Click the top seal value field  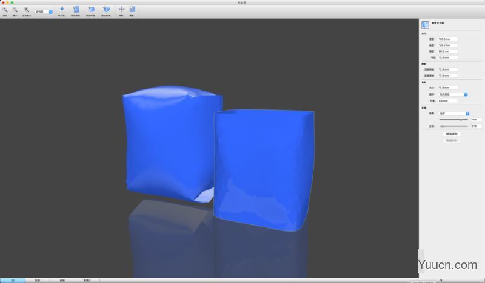tap(447, 70)
